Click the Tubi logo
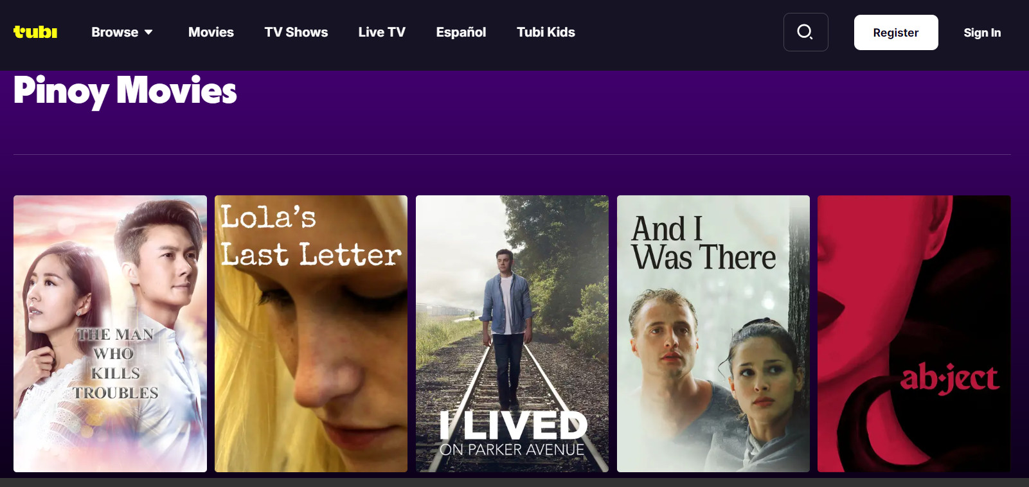 pyautogui.click(x=35, y=32)
